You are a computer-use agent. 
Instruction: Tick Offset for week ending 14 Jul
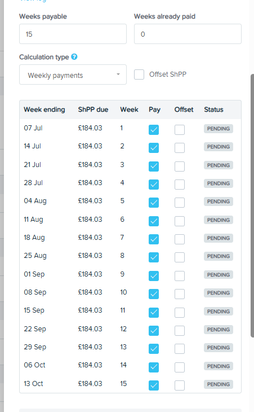pyautogui.click(x=180, y=148)
